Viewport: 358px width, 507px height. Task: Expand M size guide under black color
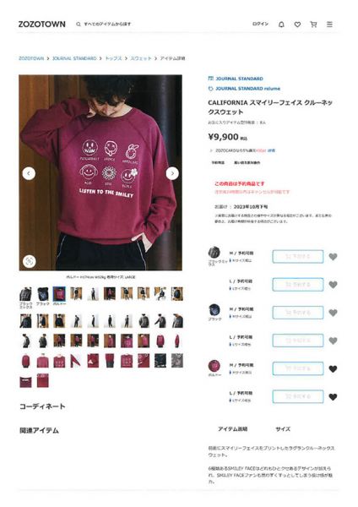tap(241, 317)
